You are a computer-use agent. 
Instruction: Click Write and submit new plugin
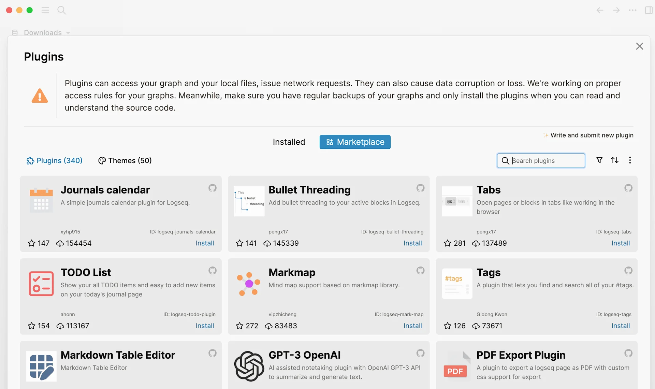(592, 135)
